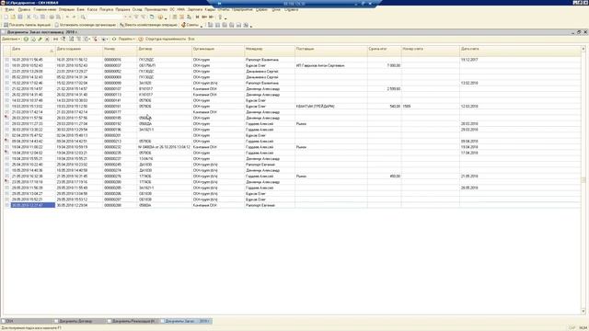Click the Copy document icon in list toolbar
The width and height of the screenshot is (589, 331).
[33, 39]
